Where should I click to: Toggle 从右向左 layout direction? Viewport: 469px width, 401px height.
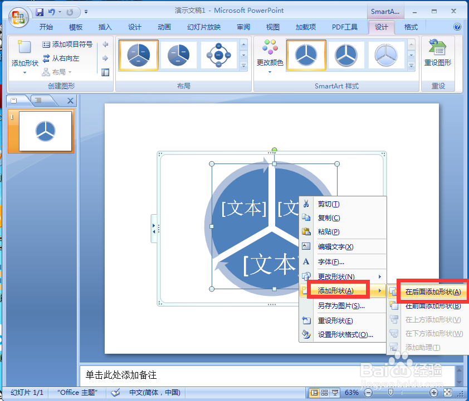click(x=61, y=58)
